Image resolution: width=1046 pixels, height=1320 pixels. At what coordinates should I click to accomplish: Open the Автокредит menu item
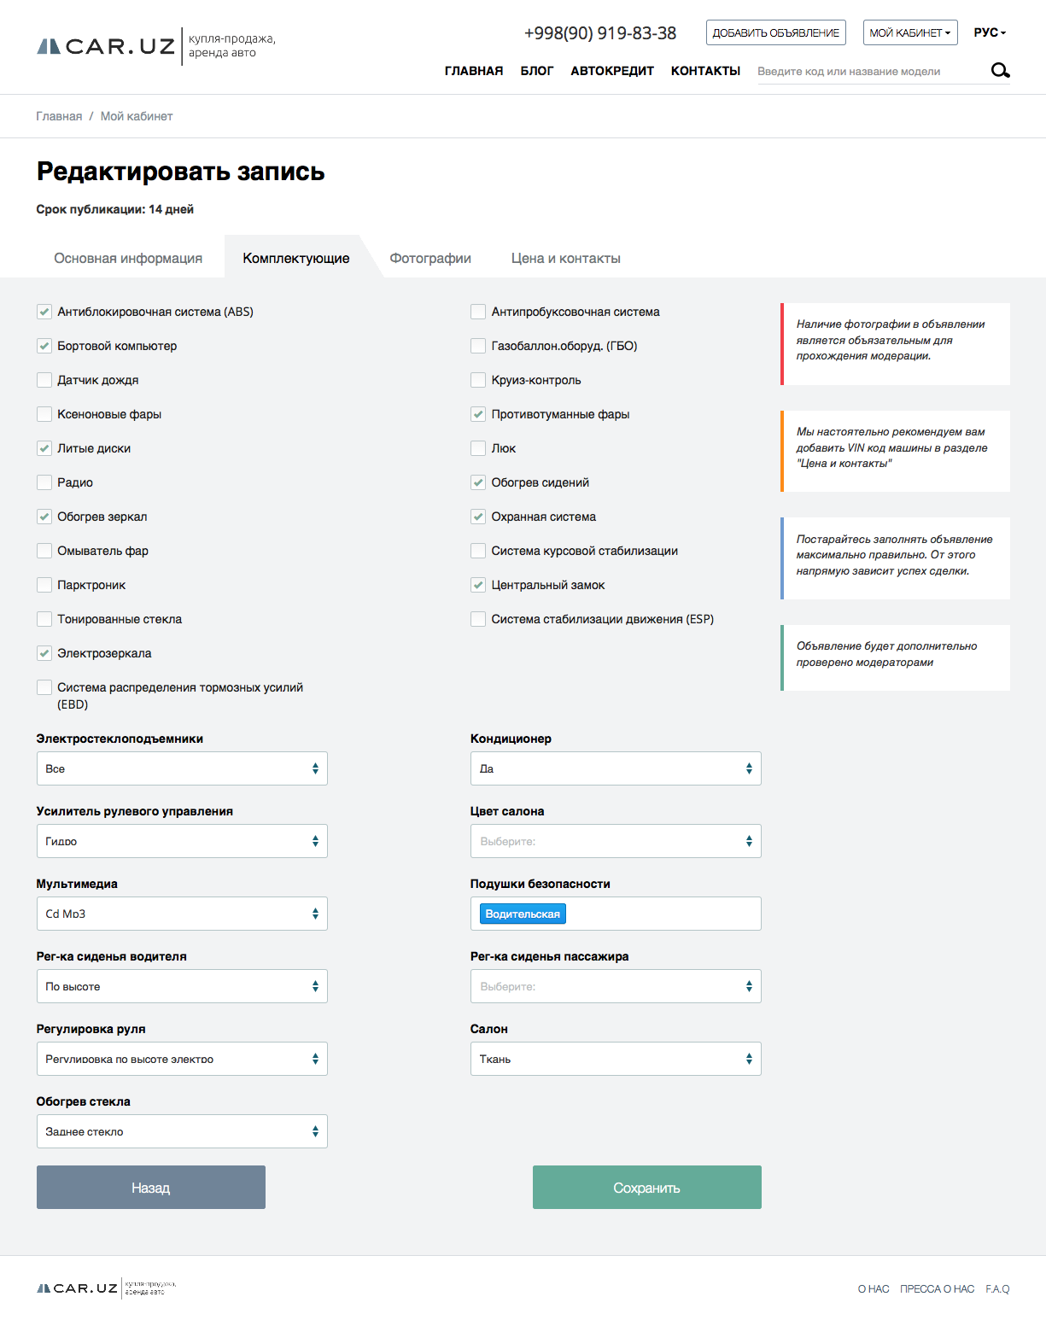(x=612, y=71)
